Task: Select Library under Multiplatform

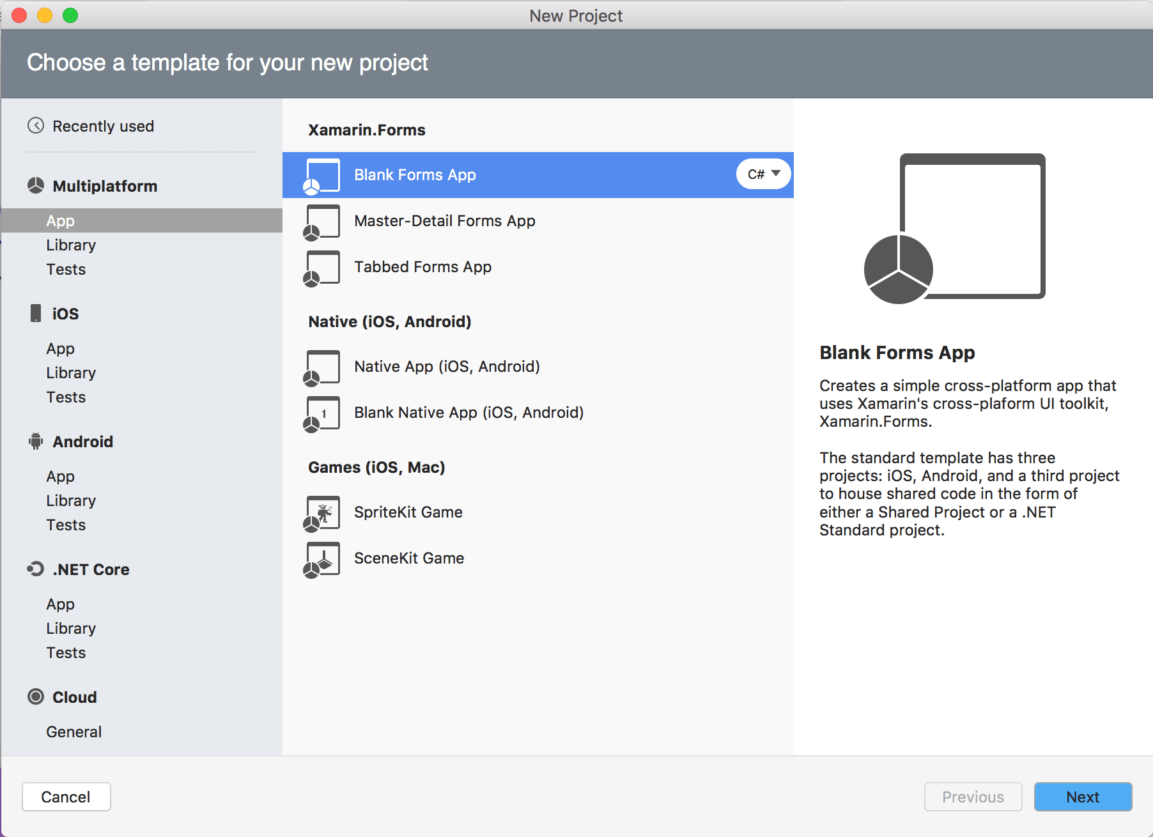Action: [x=71, y=245]
